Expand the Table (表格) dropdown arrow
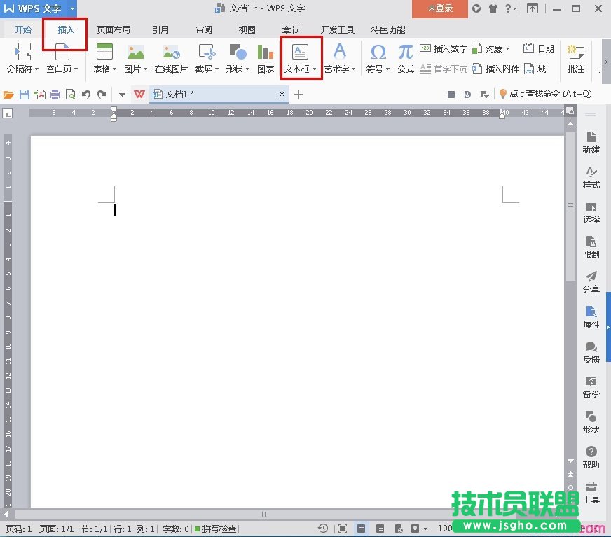 pyautogui.click(x=114, y=69)
